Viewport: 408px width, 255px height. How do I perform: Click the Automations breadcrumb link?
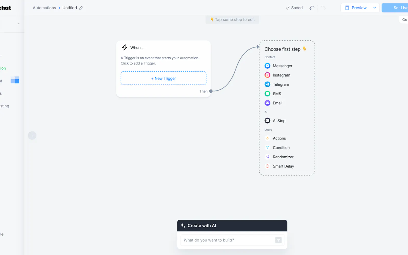[44, 8]
